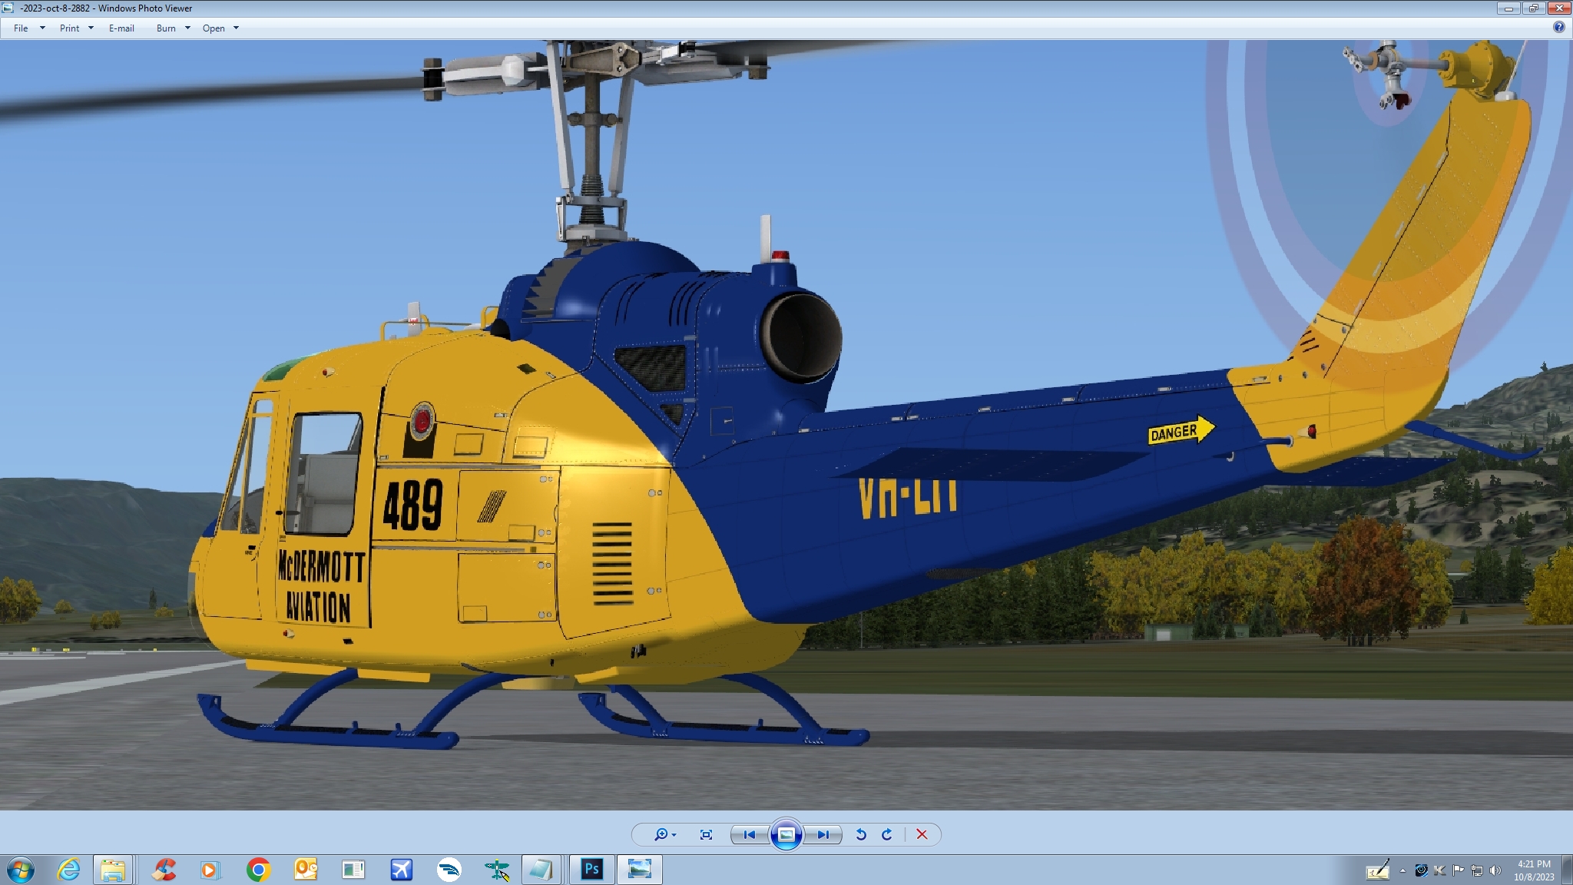Expand the Open dropdown arrow
Screen dimensions: 1573x885
click(236, 28)
